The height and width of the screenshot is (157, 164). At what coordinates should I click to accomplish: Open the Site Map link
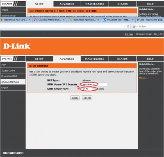(129, 34)
